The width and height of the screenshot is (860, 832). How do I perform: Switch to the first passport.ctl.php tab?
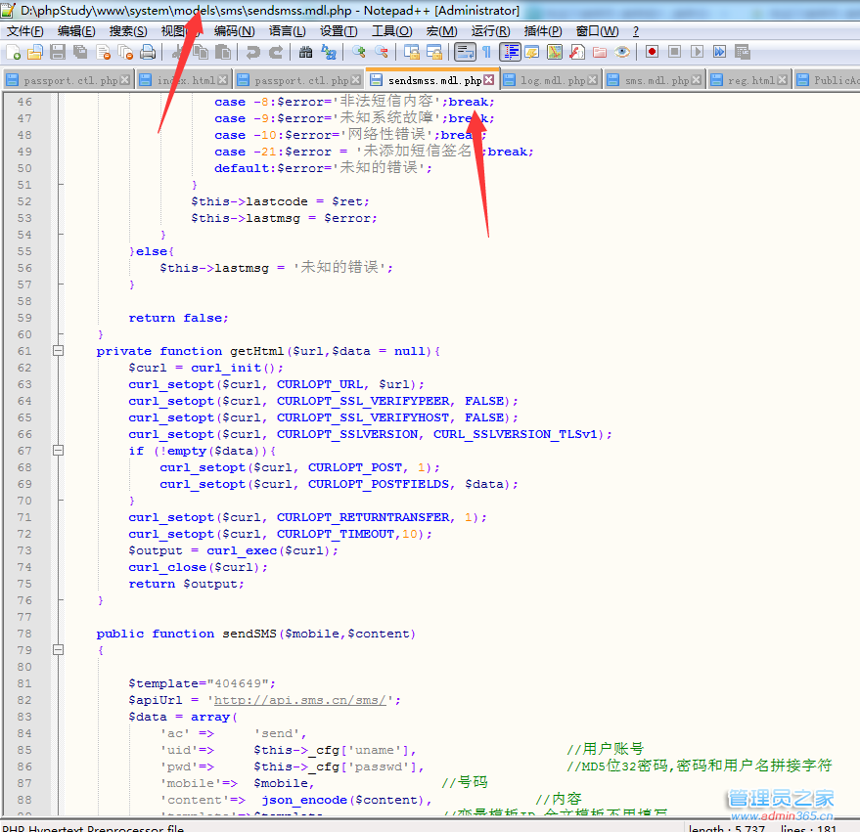67,80
